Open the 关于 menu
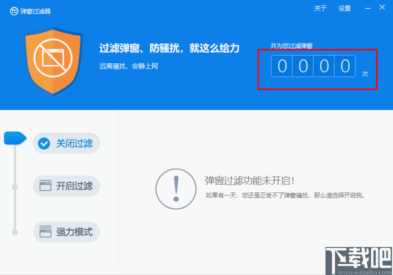 click(x=320, y=8)
